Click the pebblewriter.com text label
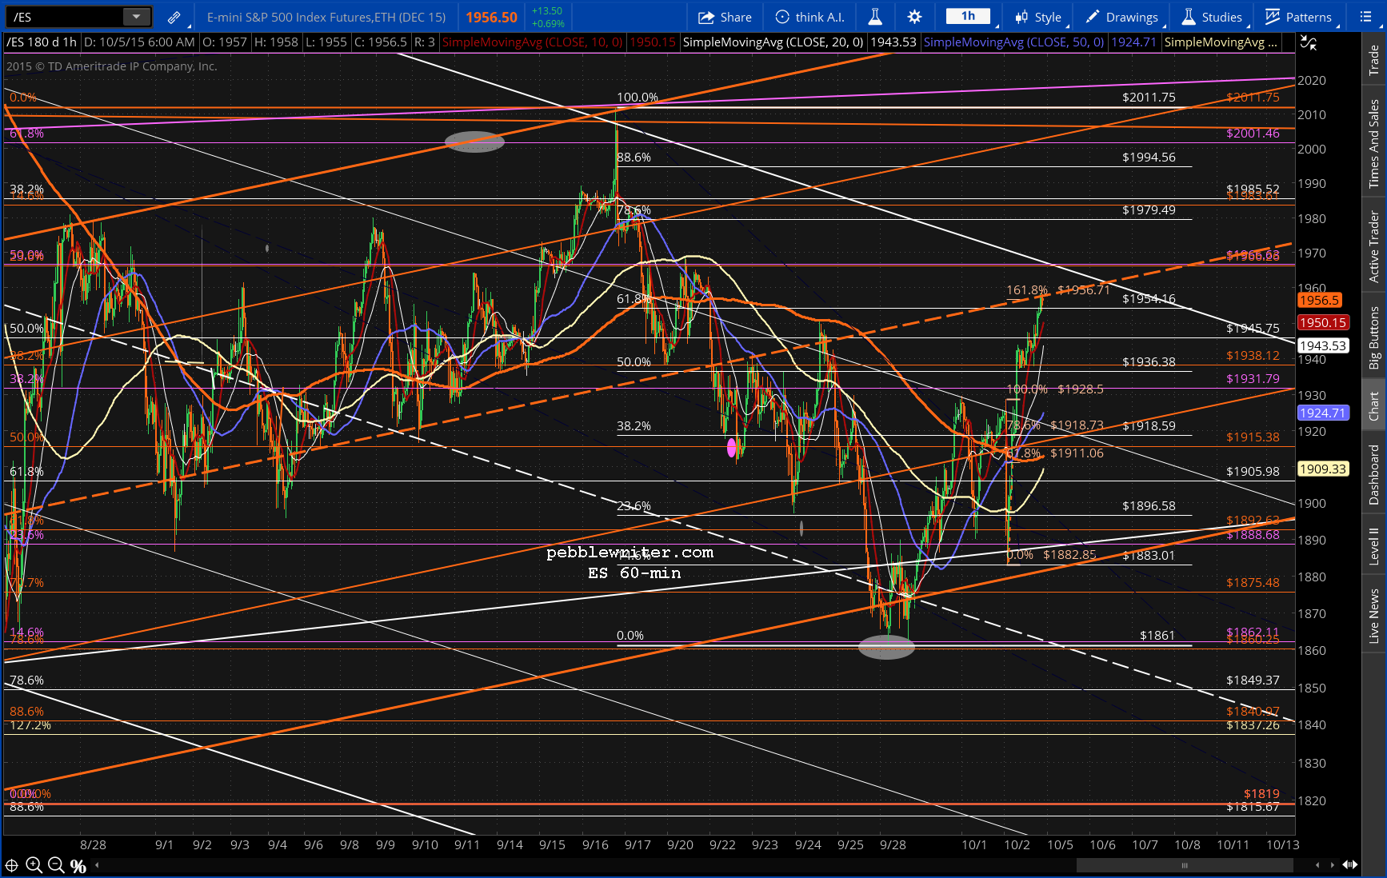The width and height of the screenshot is (1387, 878). pos(630,553)
